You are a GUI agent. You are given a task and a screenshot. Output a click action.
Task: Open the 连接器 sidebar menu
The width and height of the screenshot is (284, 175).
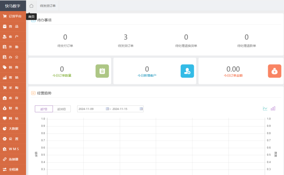[13, 159]
